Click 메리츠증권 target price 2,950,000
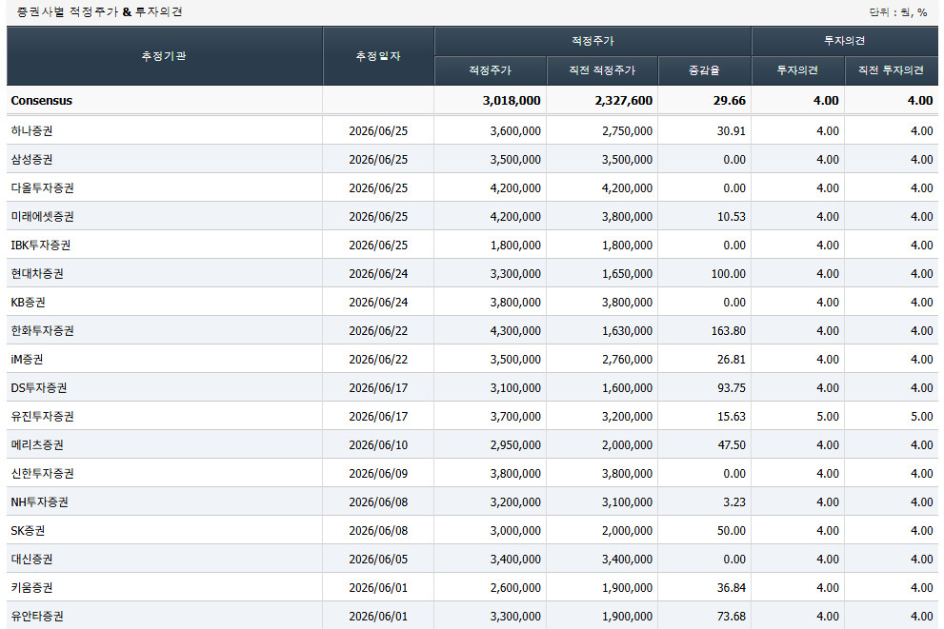944x629 pixels. 515,445
